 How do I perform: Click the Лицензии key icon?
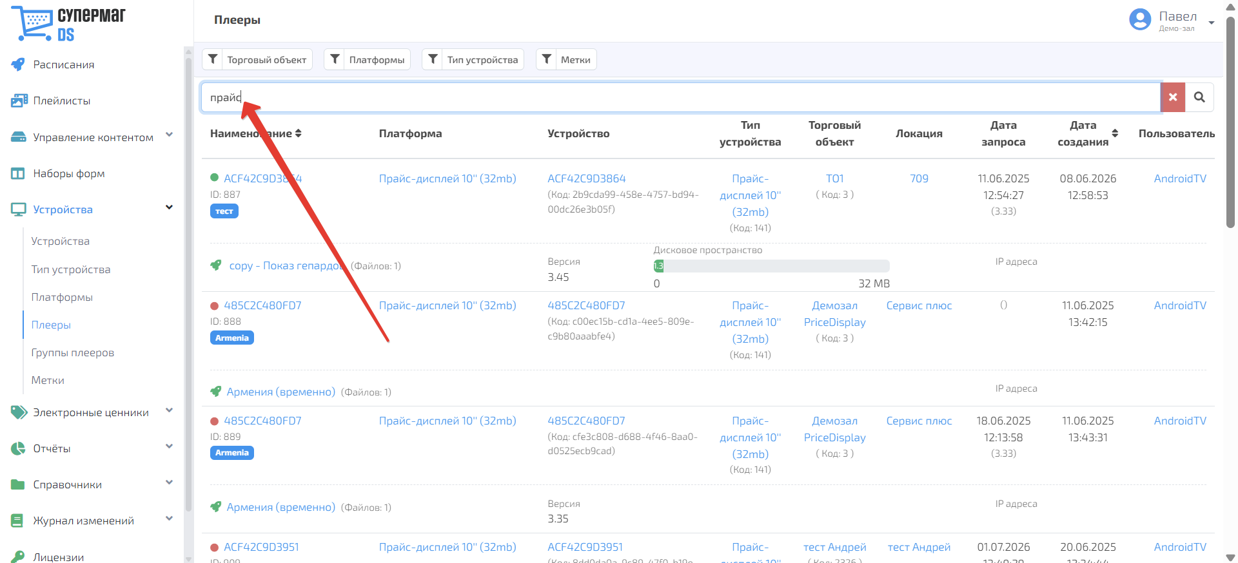tap(18, 557)
